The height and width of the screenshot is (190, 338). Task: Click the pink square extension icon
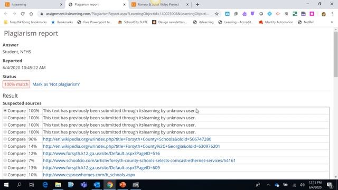312,14
